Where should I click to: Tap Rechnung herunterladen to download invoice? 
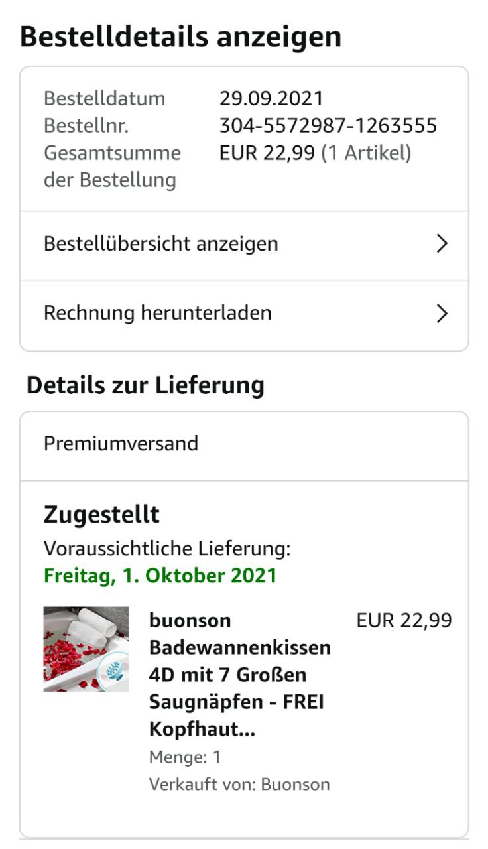point(158,313)
